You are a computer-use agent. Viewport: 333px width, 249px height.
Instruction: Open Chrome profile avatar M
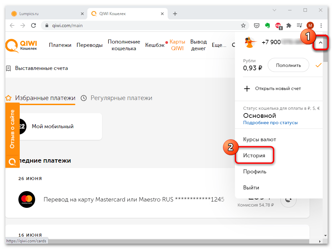(x=310, y=25)
